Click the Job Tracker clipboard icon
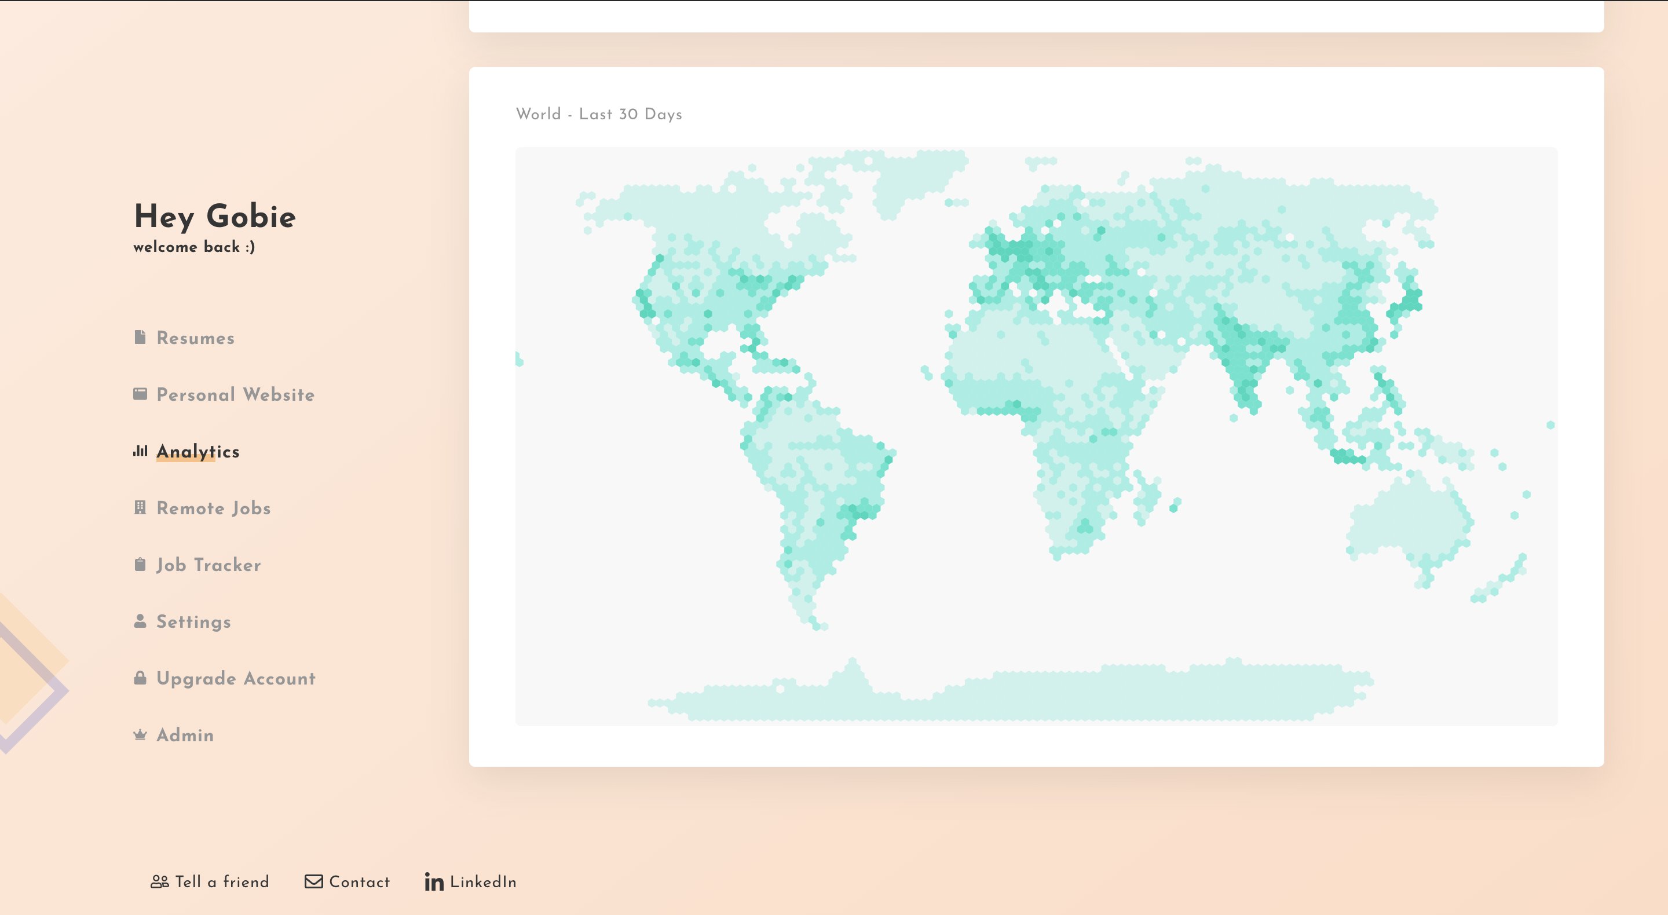 (x=140, y=564)
